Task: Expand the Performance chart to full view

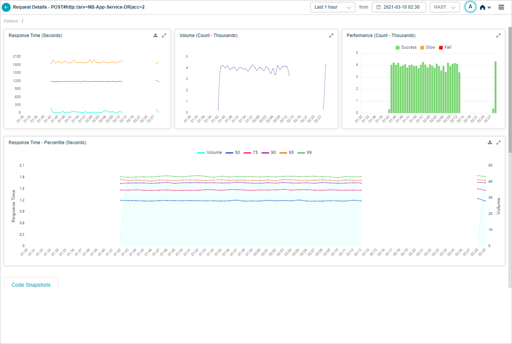Action: [x=498, y=36]
